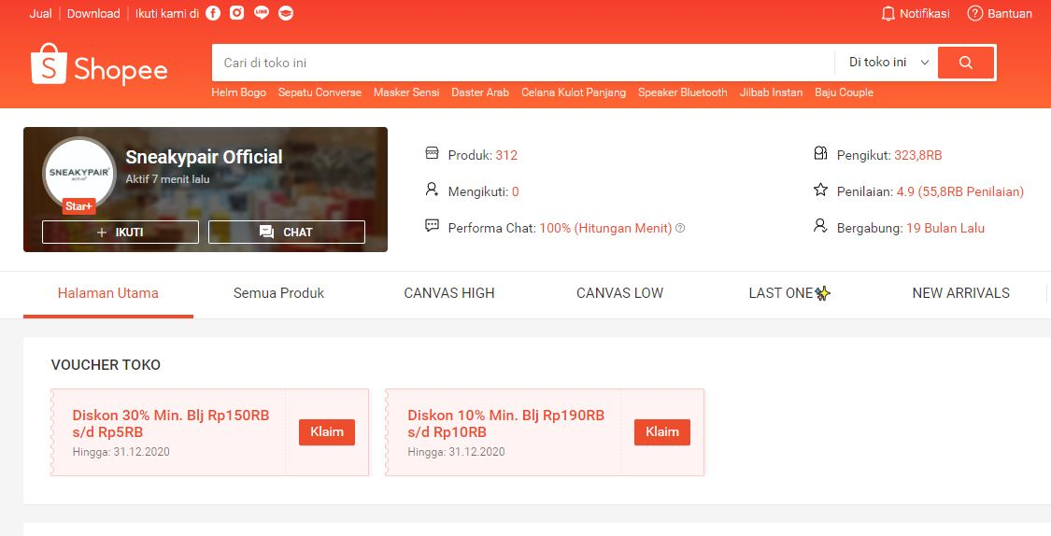Screen dimensions: 1051x536
Task: Click the info icon beside Hitungan Menit
Action: [680, 229]
